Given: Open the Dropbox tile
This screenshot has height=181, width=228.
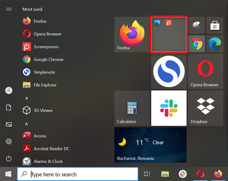Looking at the screenshot, I should (x=205, y=108).
